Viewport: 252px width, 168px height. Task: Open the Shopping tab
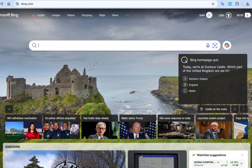pyautogui.click(x=87, y=15)
